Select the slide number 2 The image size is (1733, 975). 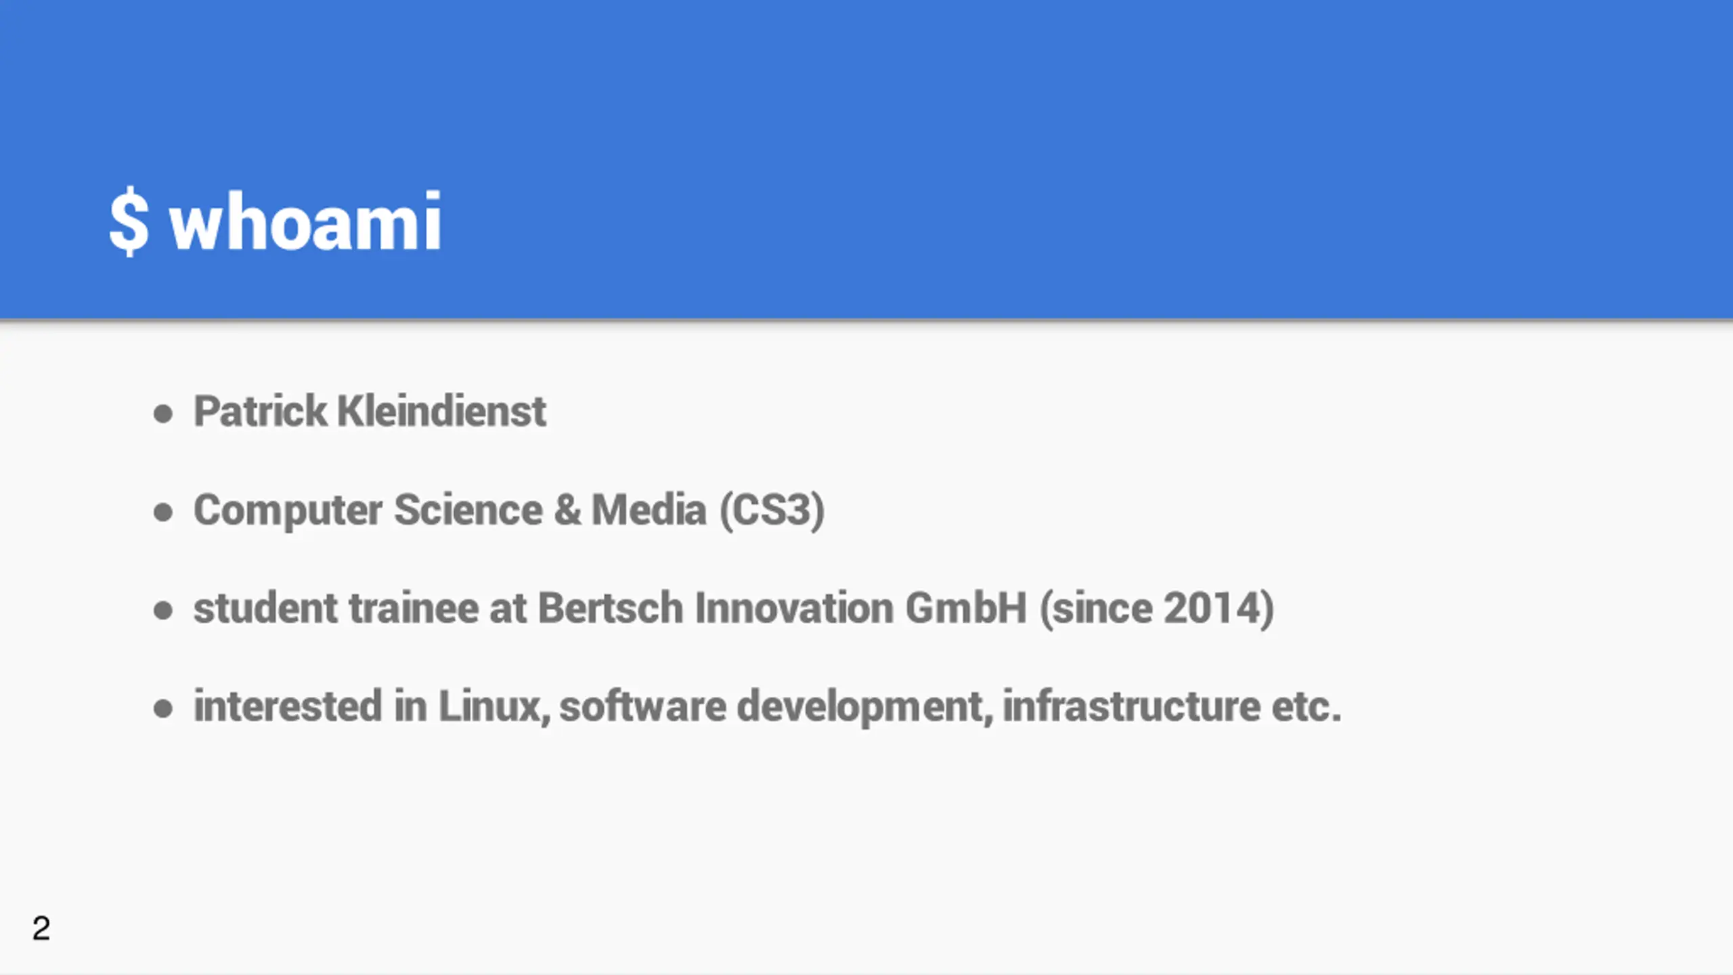[41, 928]
